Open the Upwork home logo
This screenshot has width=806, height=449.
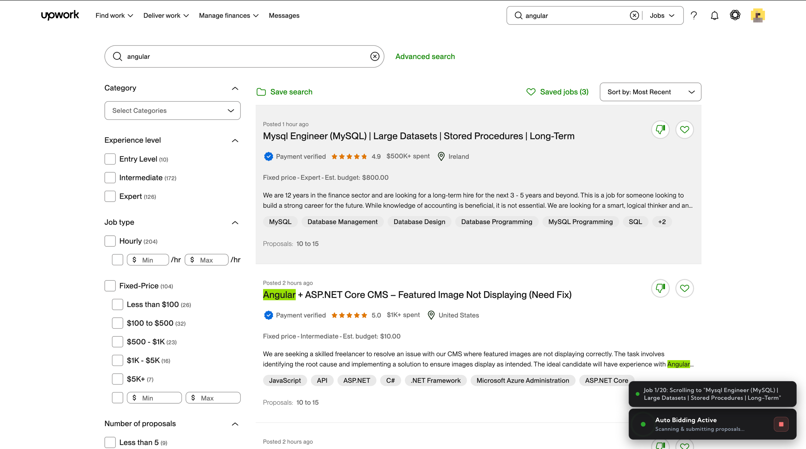tap(60, 15)
